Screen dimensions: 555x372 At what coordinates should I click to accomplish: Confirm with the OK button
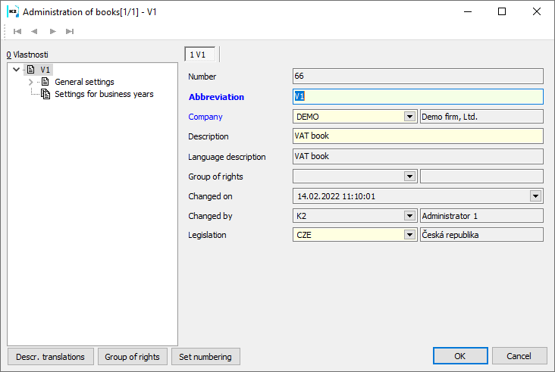460,356
